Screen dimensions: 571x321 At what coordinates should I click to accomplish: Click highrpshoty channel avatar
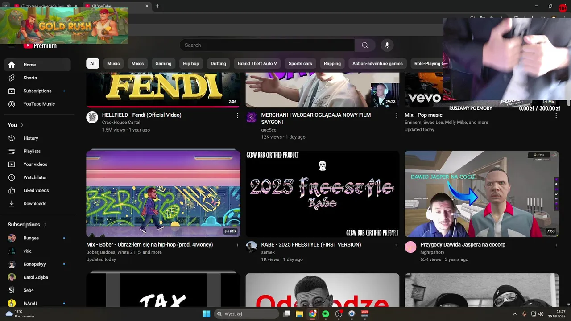coord(410,247)
